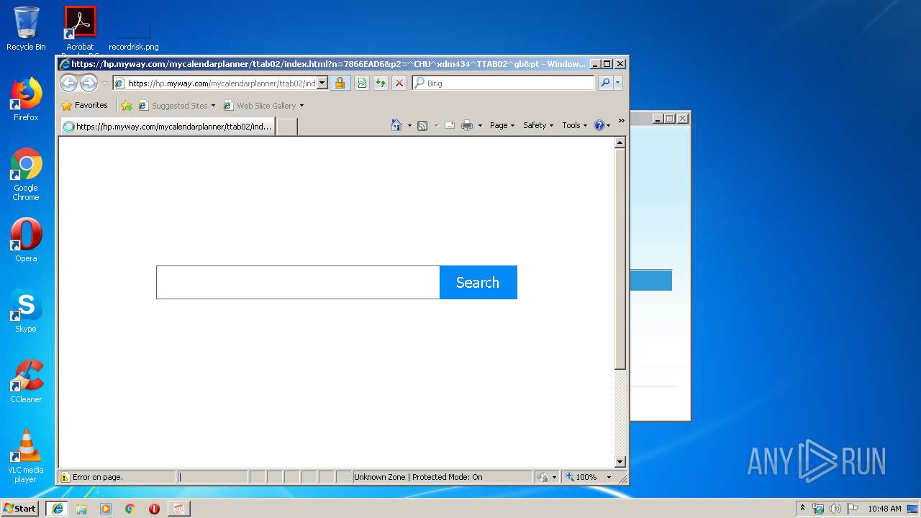Open Suggested Sites link
This screenshot has width=921, height=518.
[176, 105]
